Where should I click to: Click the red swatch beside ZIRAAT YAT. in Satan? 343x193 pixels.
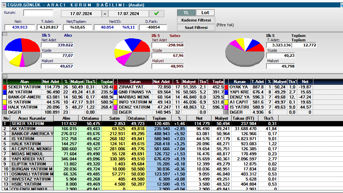[115, 87]
